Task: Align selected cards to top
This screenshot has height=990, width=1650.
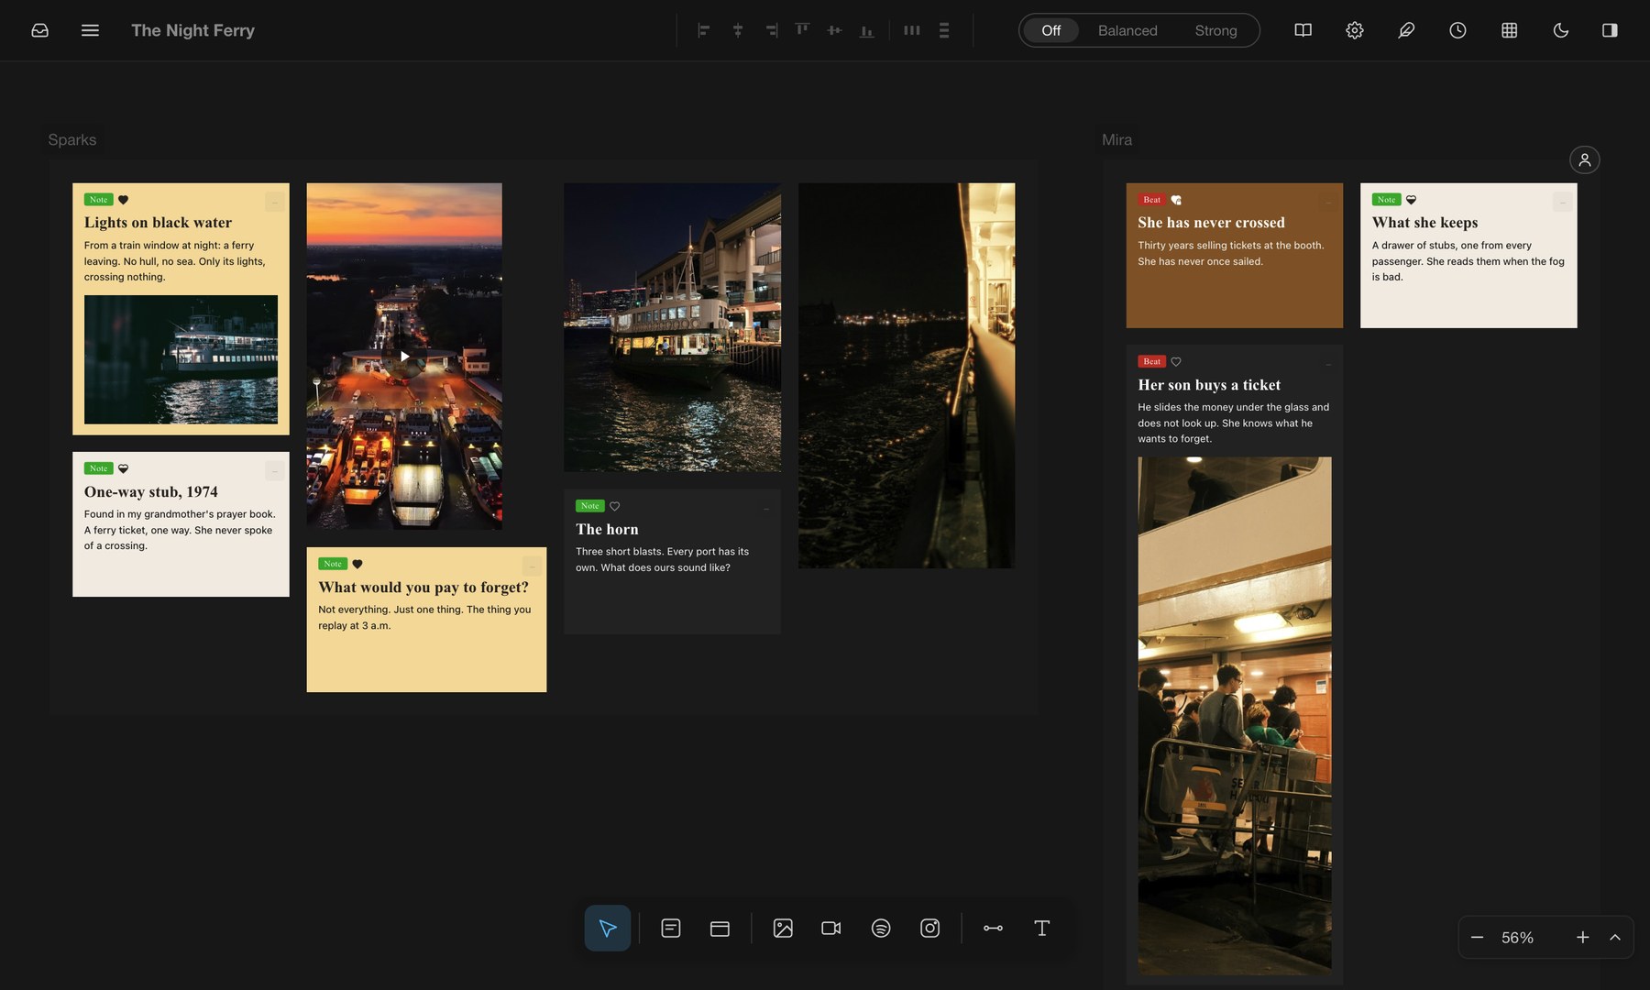Action: pyautogui.click(x=802, y=30)
